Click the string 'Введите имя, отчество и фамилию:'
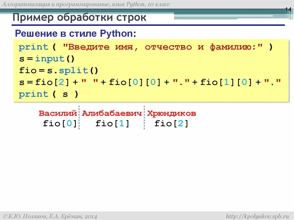 click(163, 47)
